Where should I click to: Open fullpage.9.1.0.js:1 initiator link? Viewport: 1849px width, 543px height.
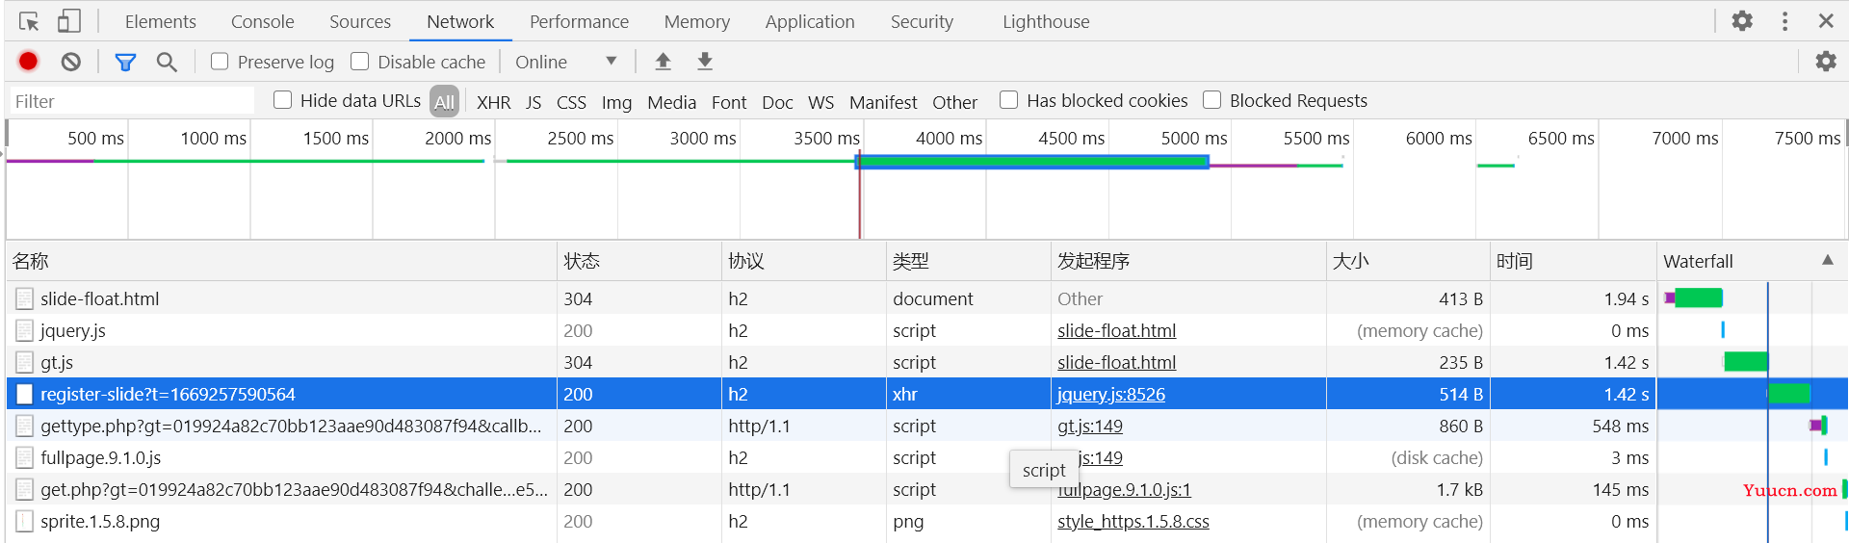[x=1124, y=489]
